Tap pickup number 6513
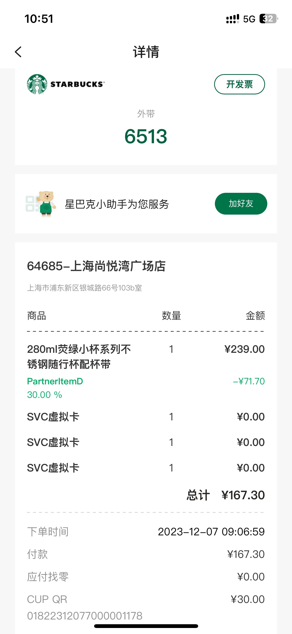292x634 pixels. click(146, 136)
